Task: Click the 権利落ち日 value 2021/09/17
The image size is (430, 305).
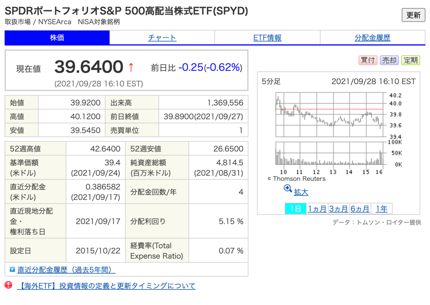Action: point(98,222)
